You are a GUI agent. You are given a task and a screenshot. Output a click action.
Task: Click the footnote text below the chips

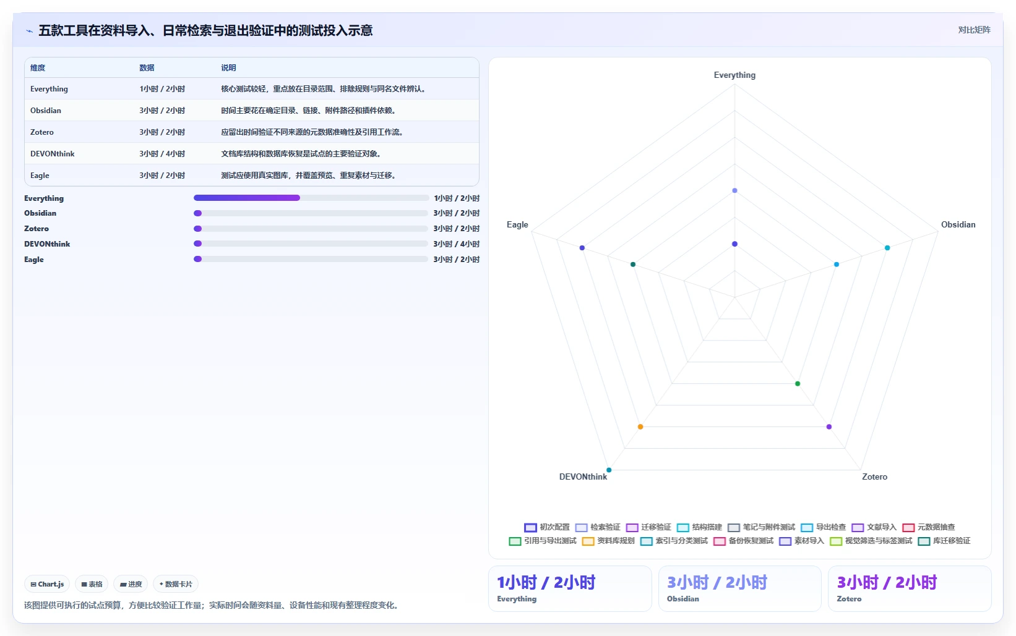213,605
